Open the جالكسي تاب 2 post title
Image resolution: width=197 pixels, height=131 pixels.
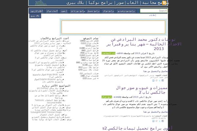tap(142, 90)
